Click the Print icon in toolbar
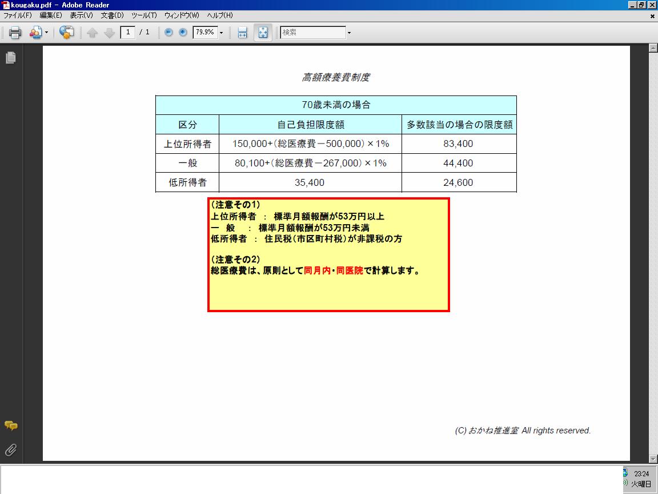658x494 pixels. [x=15, y=33]
